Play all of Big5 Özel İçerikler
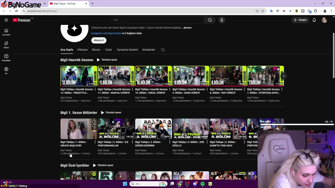This screenshot has height=188, width=335. point(103,165)
